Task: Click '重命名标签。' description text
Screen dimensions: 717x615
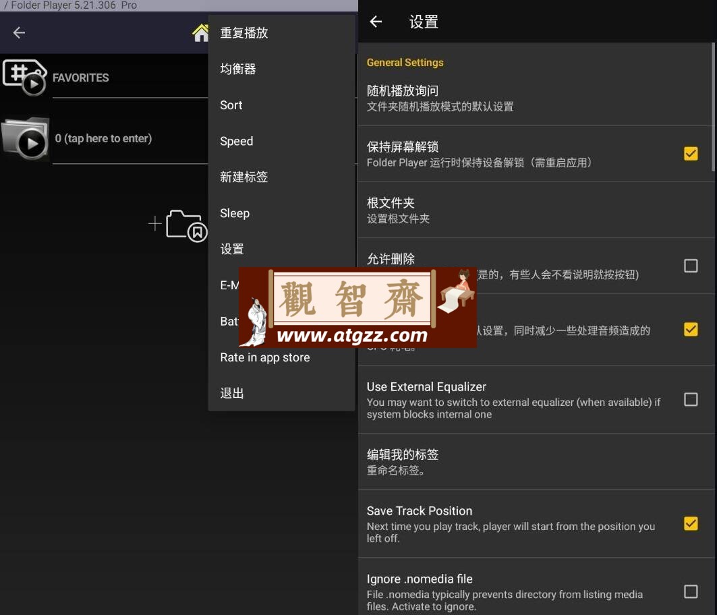Action: click(x=396, y=471)
